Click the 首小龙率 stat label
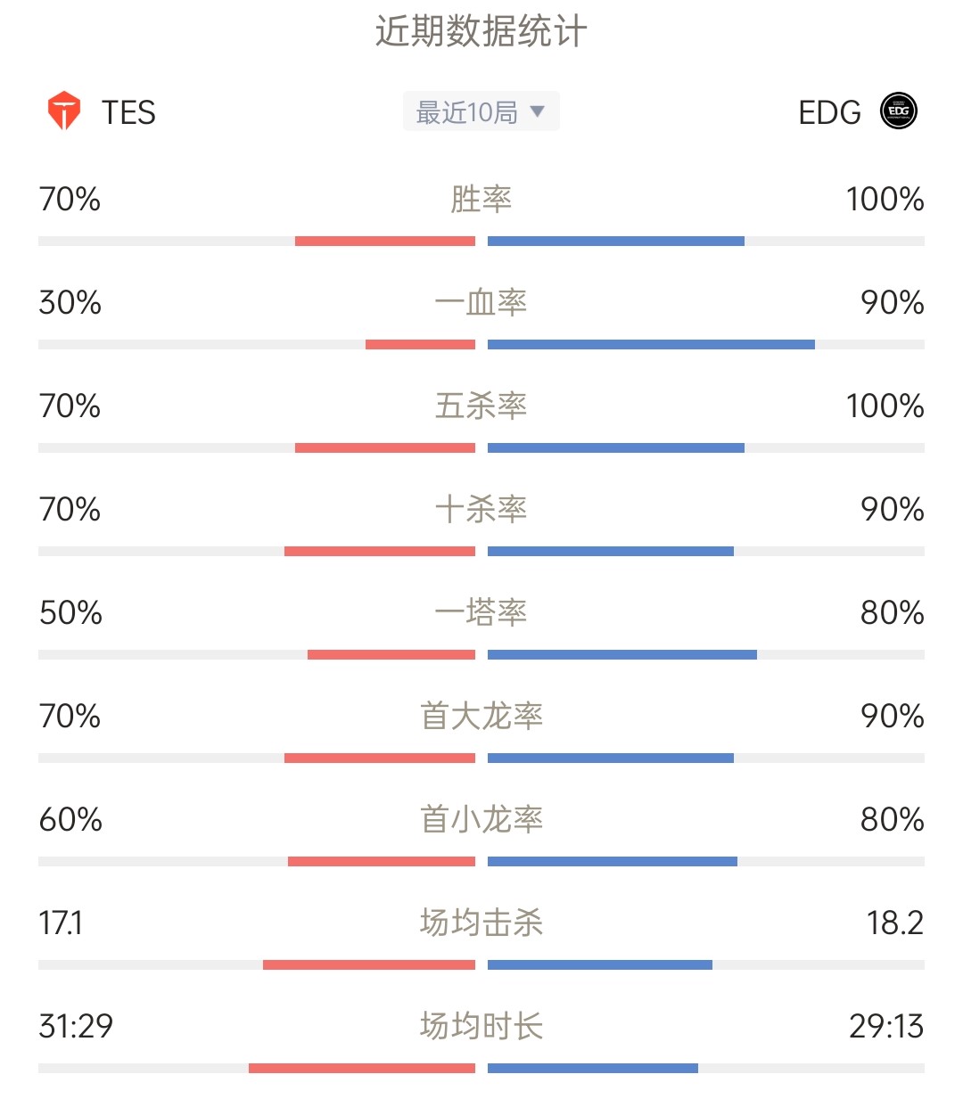The height and width of the screenshot is (1099, 963). pos(481,819)
